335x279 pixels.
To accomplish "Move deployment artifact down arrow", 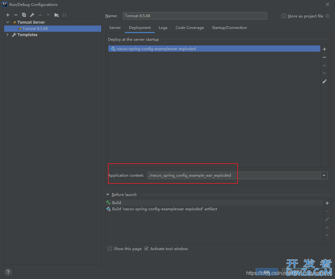I will (x=324, y=73).
